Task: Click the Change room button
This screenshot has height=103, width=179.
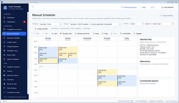Action: (66, 34)
